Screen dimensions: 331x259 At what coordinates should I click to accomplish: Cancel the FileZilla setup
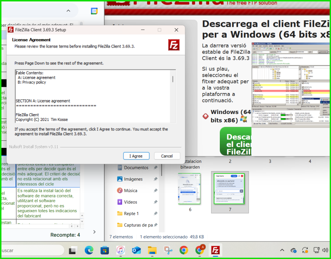click(167, 156)
